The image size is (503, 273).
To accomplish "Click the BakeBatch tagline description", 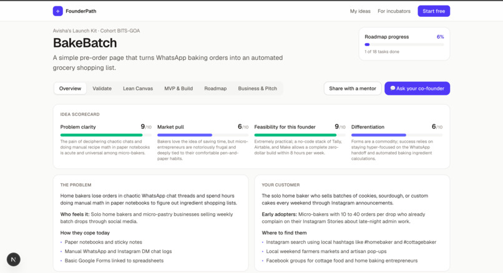I will (168, 63).
